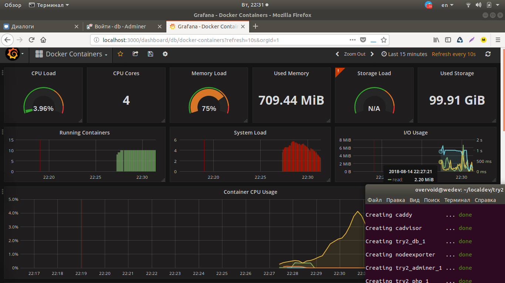The width and height of the screenshot is (505, 283).
Task: Click the Used Storage 99.91 GiB value
Action: coord(457,100)
